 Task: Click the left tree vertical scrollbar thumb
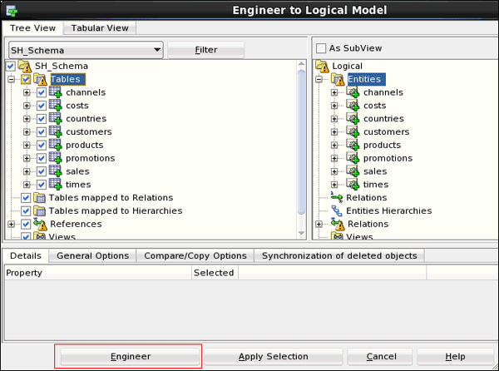pyautogui.click(x=301, y=142)
